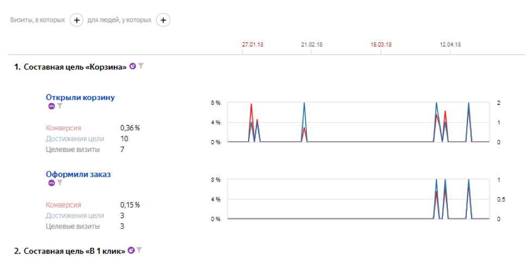This screenshot has width=530, height=264.
Task: Click the «Открыли корзину» conversion chart
Action: click(359, 122)
